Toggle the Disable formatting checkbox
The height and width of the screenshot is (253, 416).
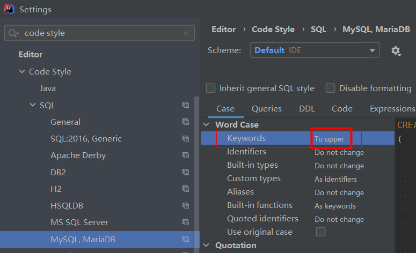(330, 88)
